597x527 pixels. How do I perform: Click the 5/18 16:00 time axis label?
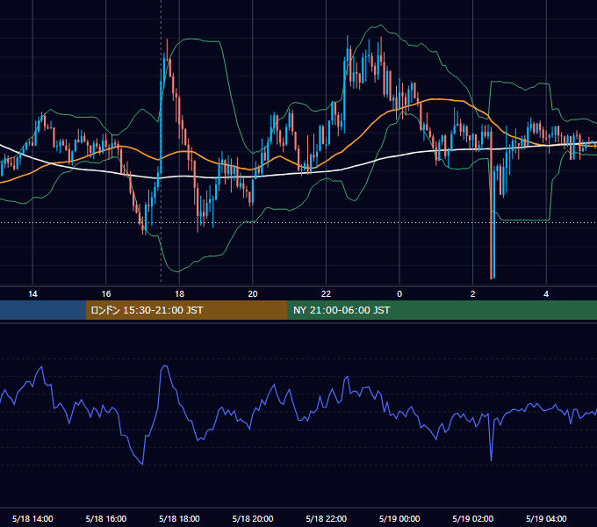(106, 518)
